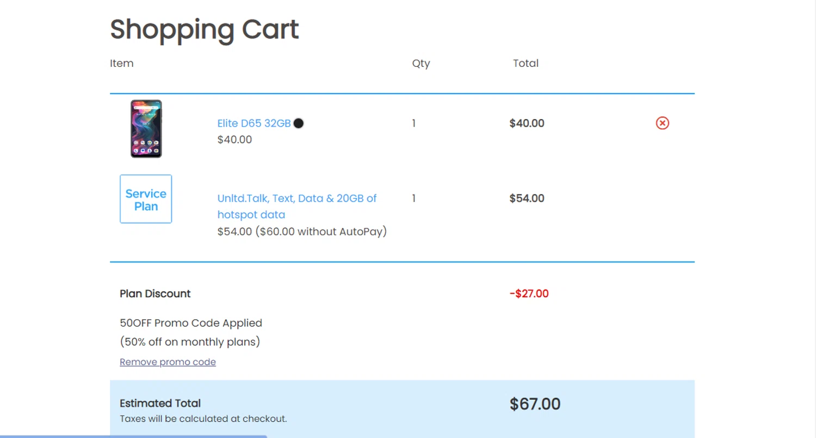Click the Service Plan box icon
This screenshot has width=816, height=438.
[146, 199]
